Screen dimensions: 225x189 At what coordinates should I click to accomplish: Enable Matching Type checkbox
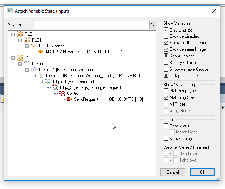point(166,91)
